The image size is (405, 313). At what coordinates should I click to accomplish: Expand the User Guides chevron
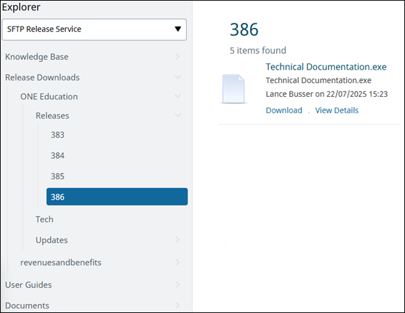point(178,284)
